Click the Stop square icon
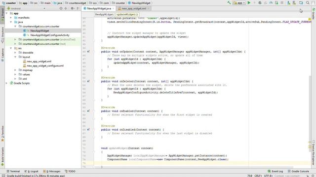This screenshot has height=177, width=316. tap(282, 3)
